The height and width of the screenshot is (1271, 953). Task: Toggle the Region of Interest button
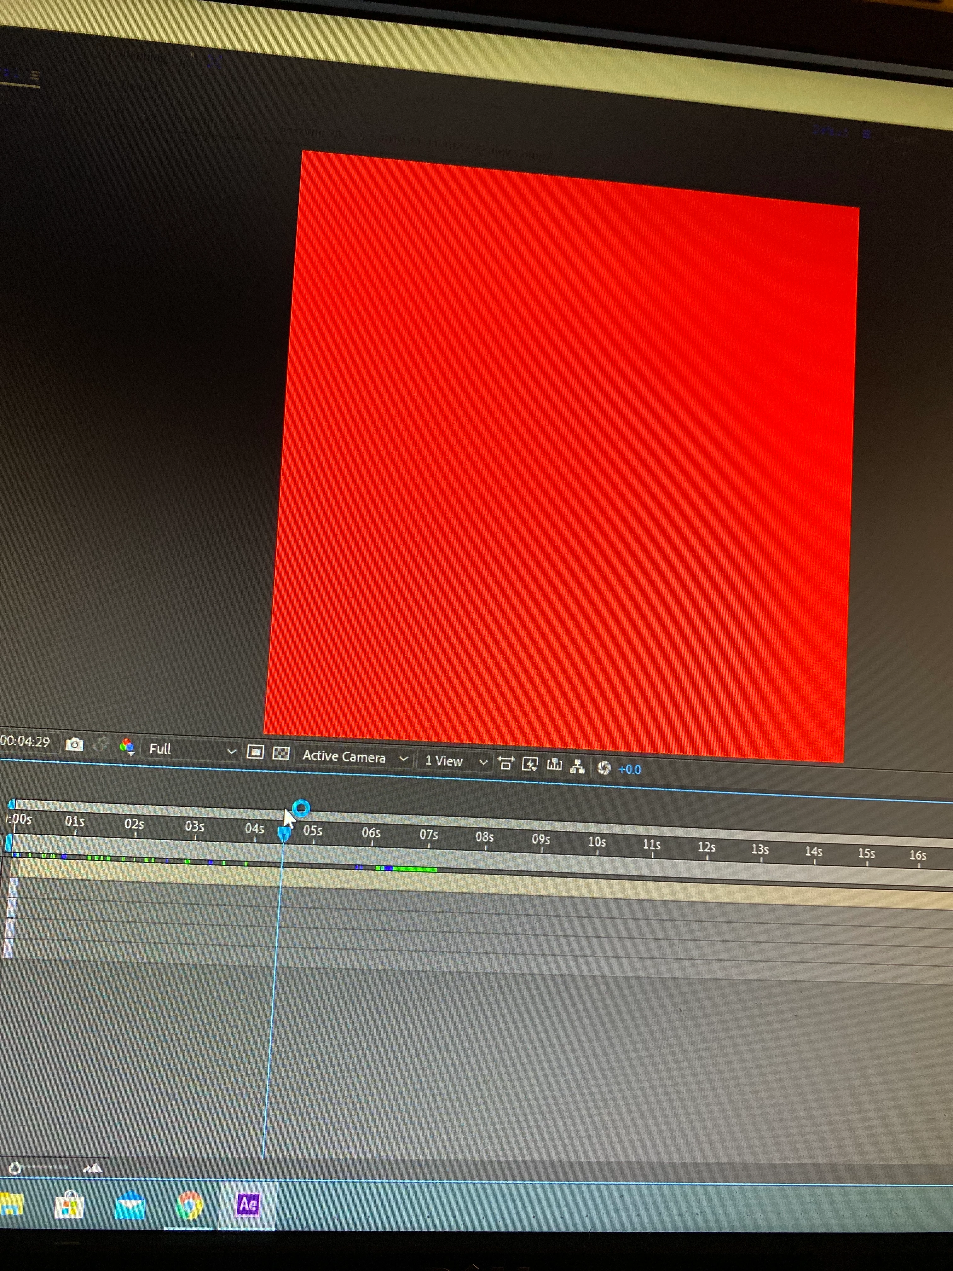[x=255, y=752]
